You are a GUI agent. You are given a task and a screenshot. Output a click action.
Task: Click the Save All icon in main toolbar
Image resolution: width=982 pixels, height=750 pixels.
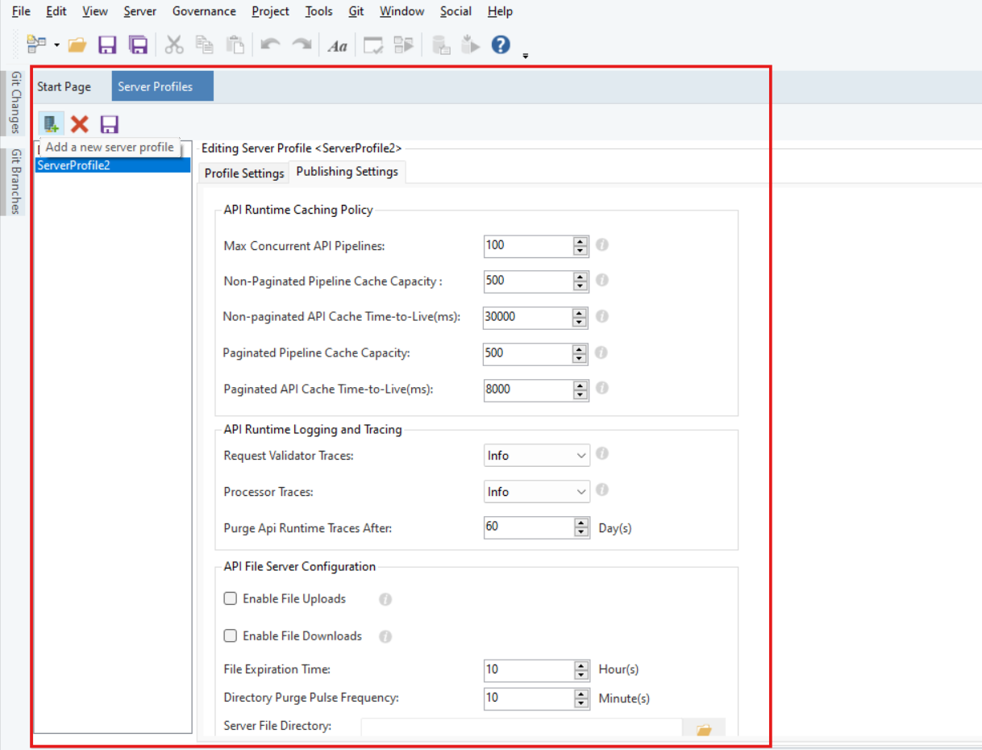[x=138, y=45]
